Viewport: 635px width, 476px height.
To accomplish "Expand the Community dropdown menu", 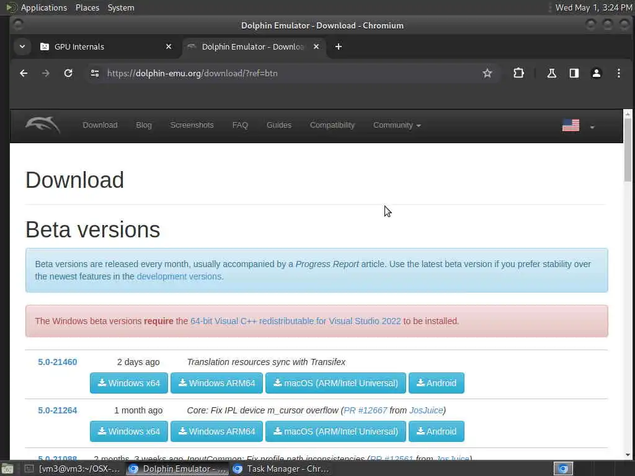I will tap(397, 125).
